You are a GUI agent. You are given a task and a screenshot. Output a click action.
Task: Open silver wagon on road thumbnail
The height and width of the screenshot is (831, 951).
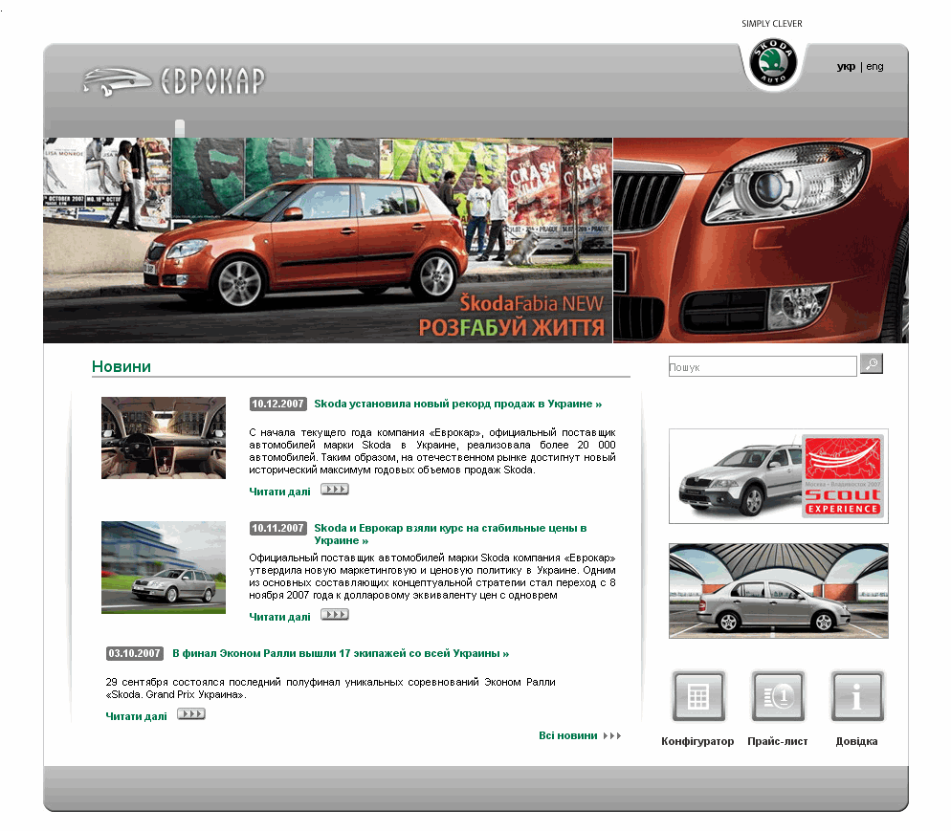(164, 567)
